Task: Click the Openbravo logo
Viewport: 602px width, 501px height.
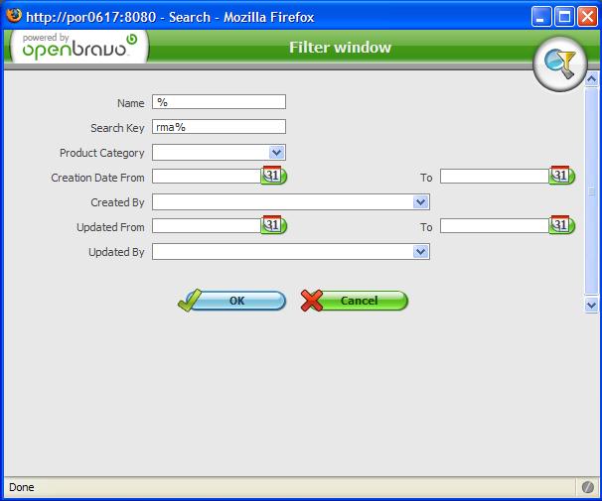Action: pos(77,48)
